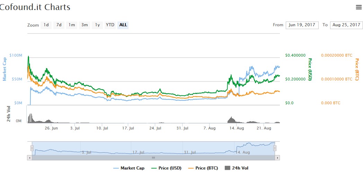This screenshot has height=174, width=363.
Task: Click the 31. Jul x-axis label
Action: (x=182, y=128)
